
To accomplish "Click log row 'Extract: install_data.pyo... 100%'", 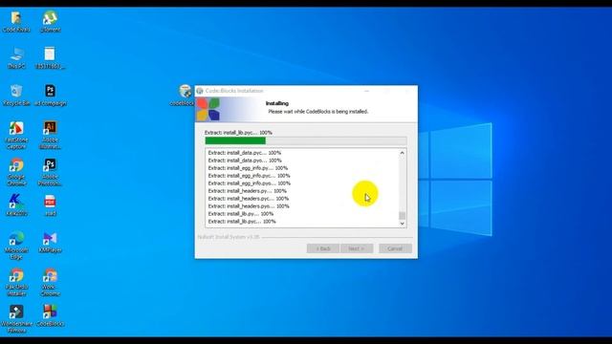I will (245, 161).
